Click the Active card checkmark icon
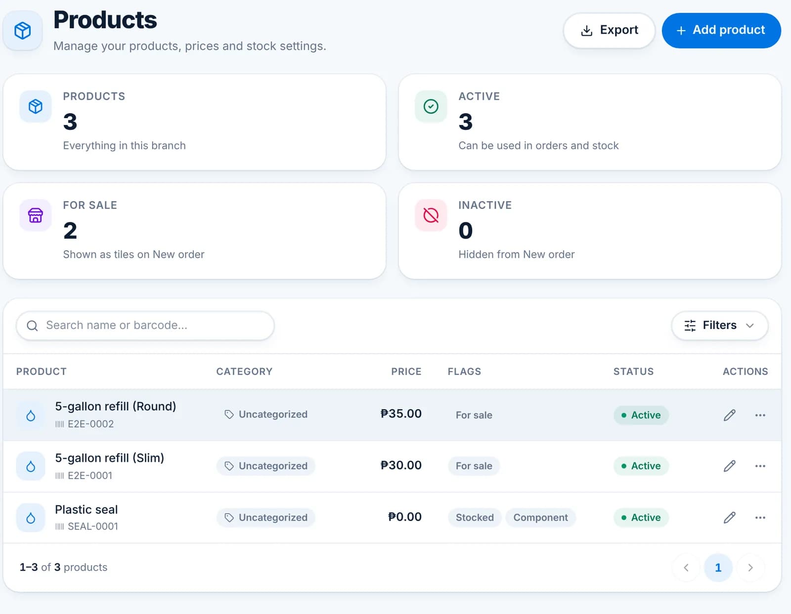This screenshot has height=614, width=791. tap(431, 106)
